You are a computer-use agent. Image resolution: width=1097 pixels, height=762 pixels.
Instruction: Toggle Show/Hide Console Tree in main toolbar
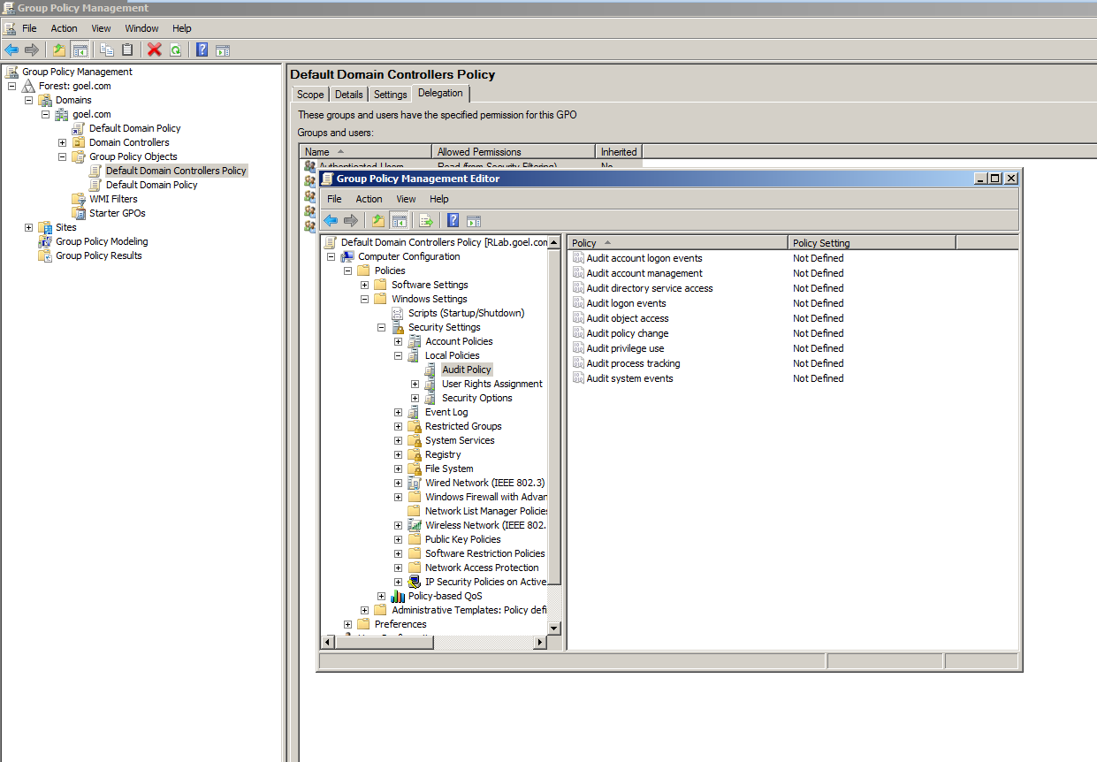coord(80,50)
